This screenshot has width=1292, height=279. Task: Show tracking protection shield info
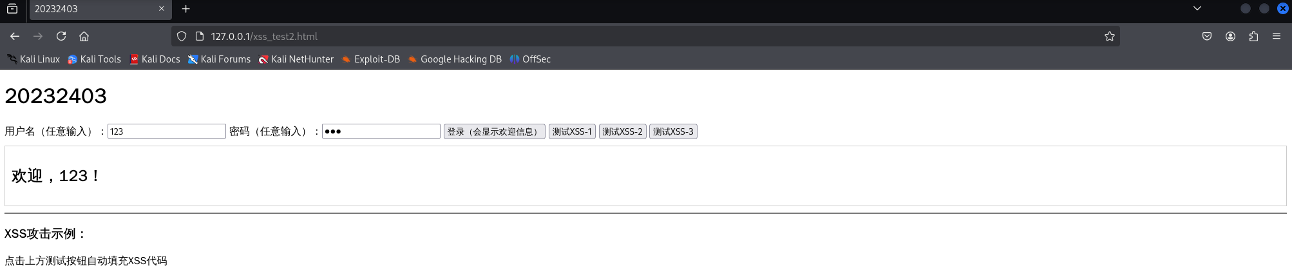tap(182, 36)
